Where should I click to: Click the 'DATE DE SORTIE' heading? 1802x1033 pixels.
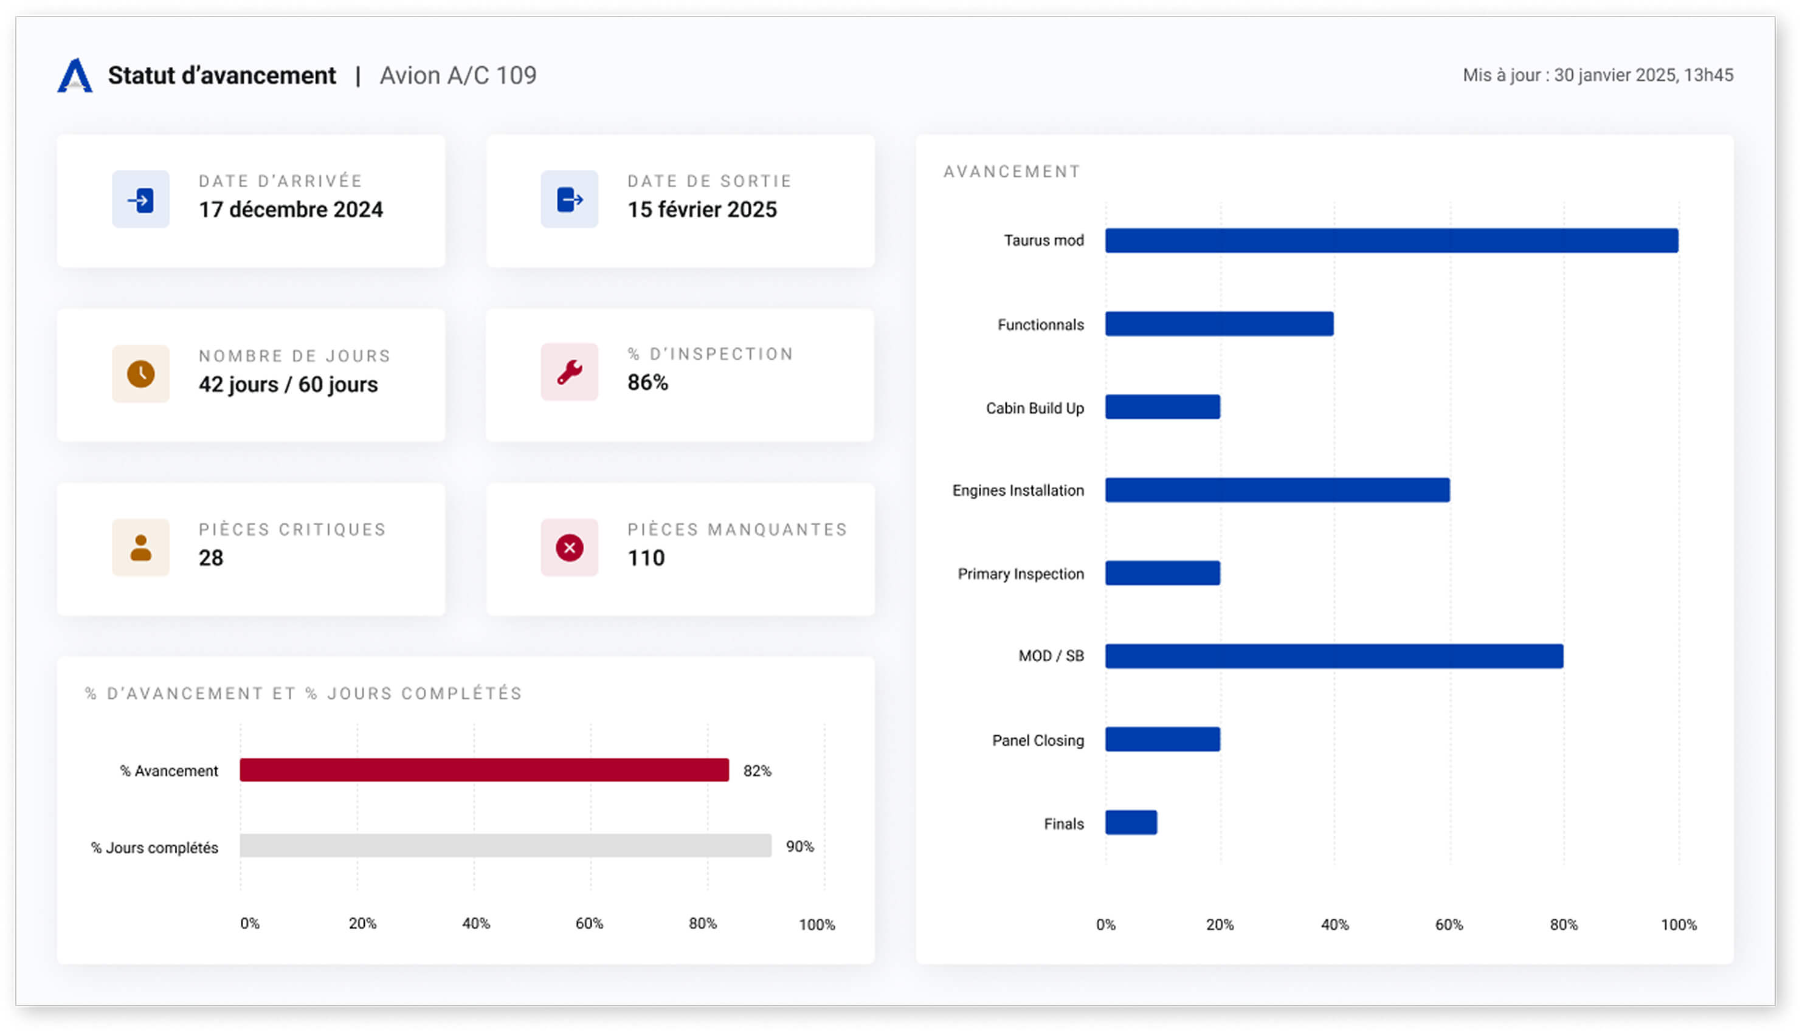[709, 181]
